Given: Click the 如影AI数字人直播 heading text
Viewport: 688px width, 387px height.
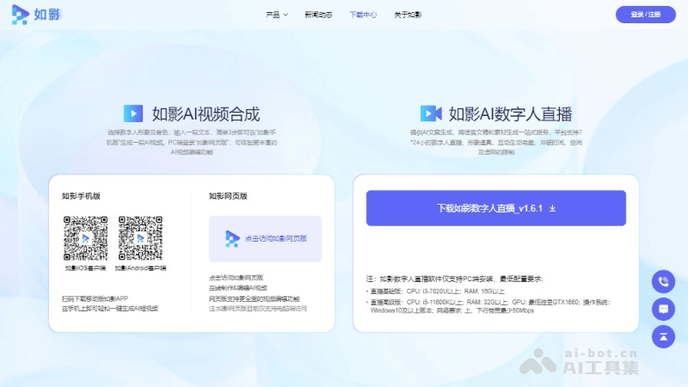Looking at the screenshot, I should tap(511, 114).
